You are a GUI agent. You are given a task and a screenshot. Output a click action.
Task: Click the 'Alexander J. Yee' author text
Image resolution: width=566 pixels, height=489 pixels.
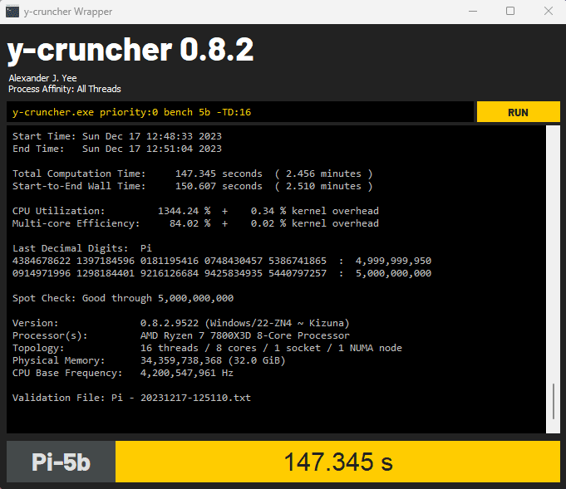[x=42, y=78]
